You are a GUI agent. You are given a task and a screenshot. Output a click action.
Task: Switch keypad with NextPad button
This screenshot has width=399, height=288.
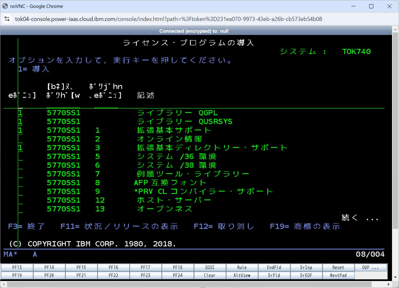click(338, 275)
